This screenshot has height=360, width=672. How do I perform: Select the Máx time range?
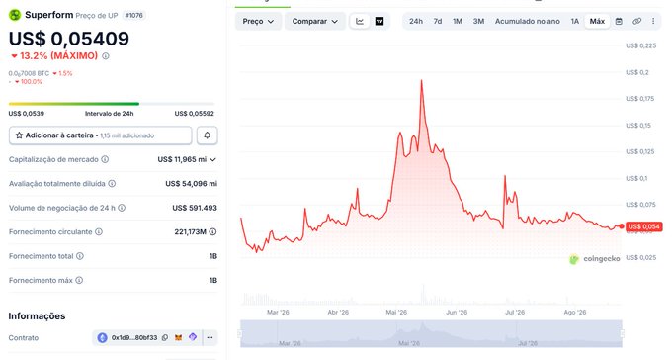pyautogui.click(x=597, y=21)
